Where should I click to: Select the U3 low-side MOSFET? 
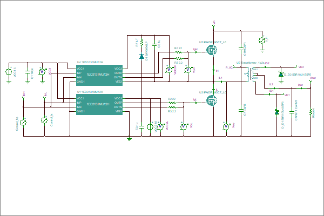pos(212,100)
